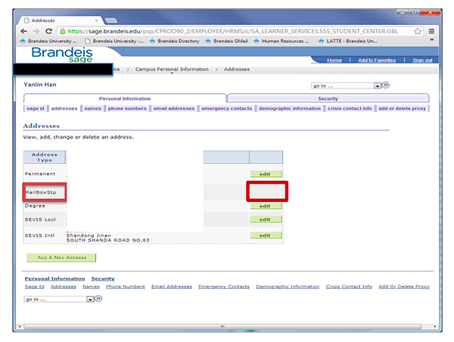Click the address bar URL
Screen dimensions: 454x342
pyautogui.click(x=233, y=31)
